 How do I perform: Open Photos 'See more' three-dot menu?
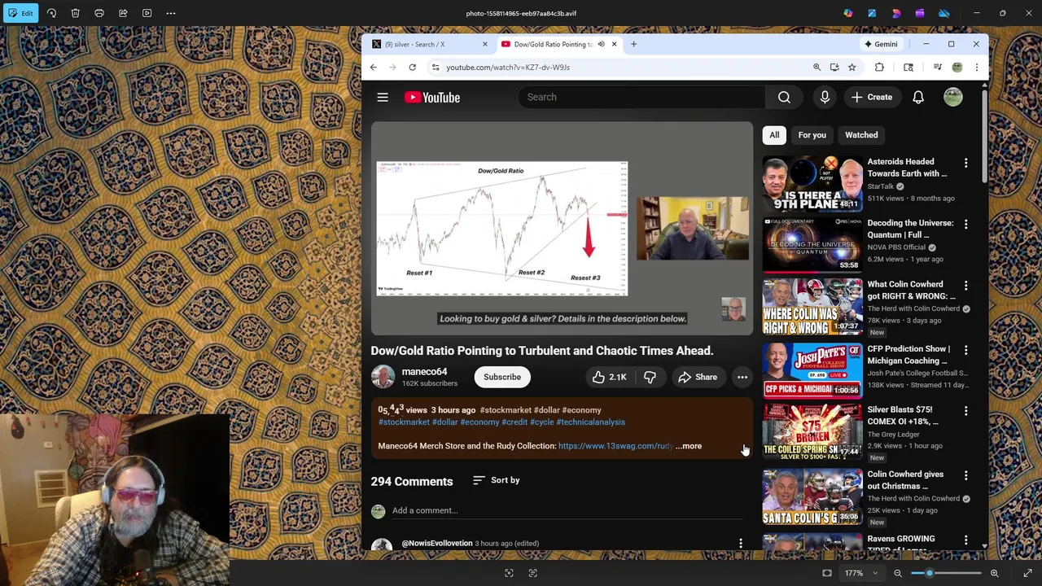(171, 13)
